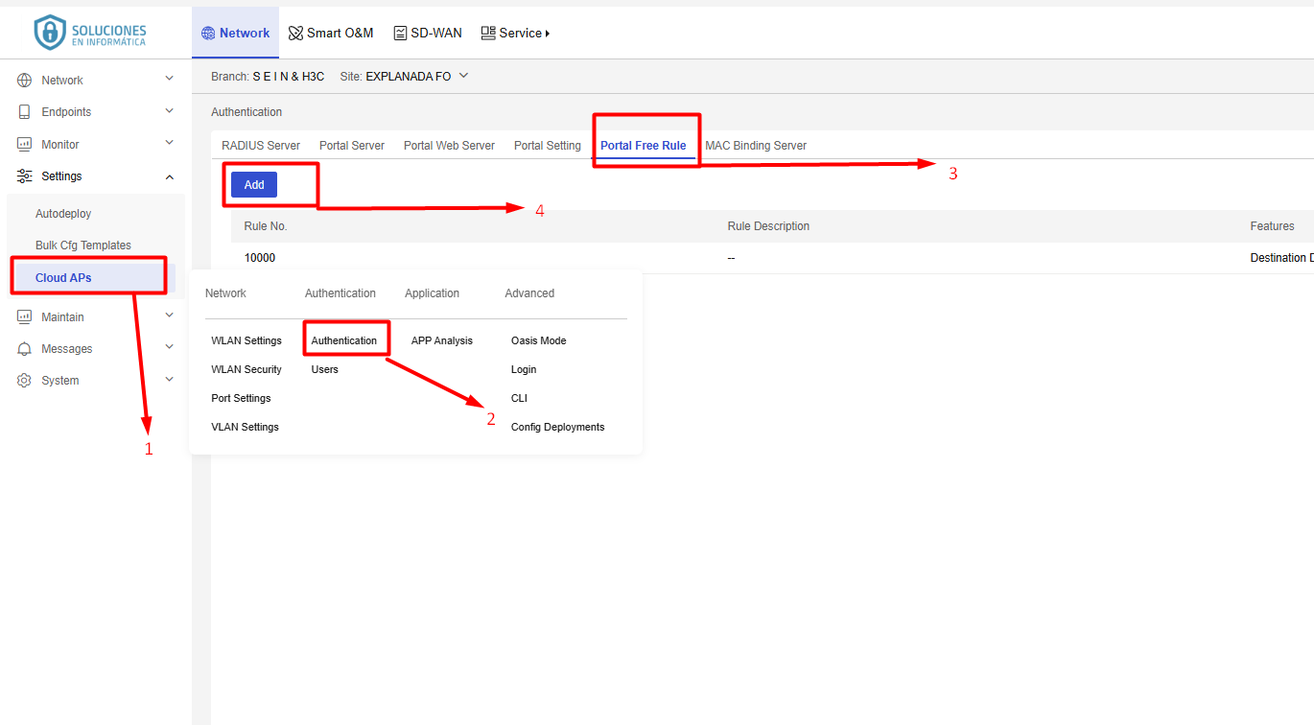Select the Portal Free Rule tab

coord(644,146)
